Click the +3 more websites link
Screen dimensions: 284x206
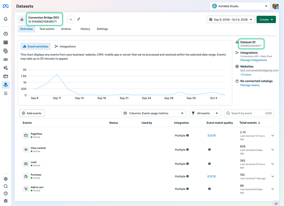pos(246,74)
